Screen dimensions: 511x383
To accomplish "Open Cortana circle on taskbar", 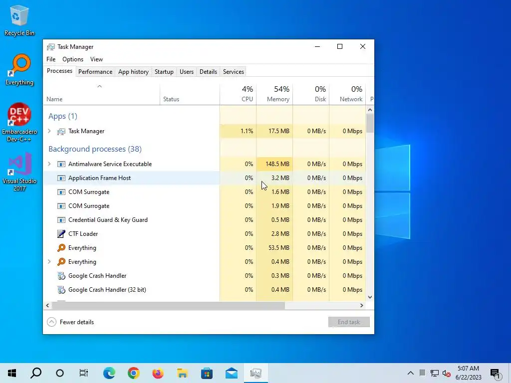I will [60, 373].
